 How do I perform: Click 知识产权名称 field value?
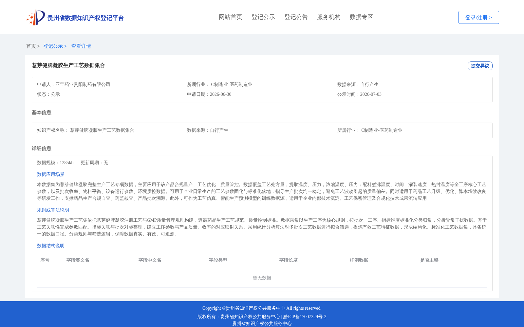coord(102,130)
